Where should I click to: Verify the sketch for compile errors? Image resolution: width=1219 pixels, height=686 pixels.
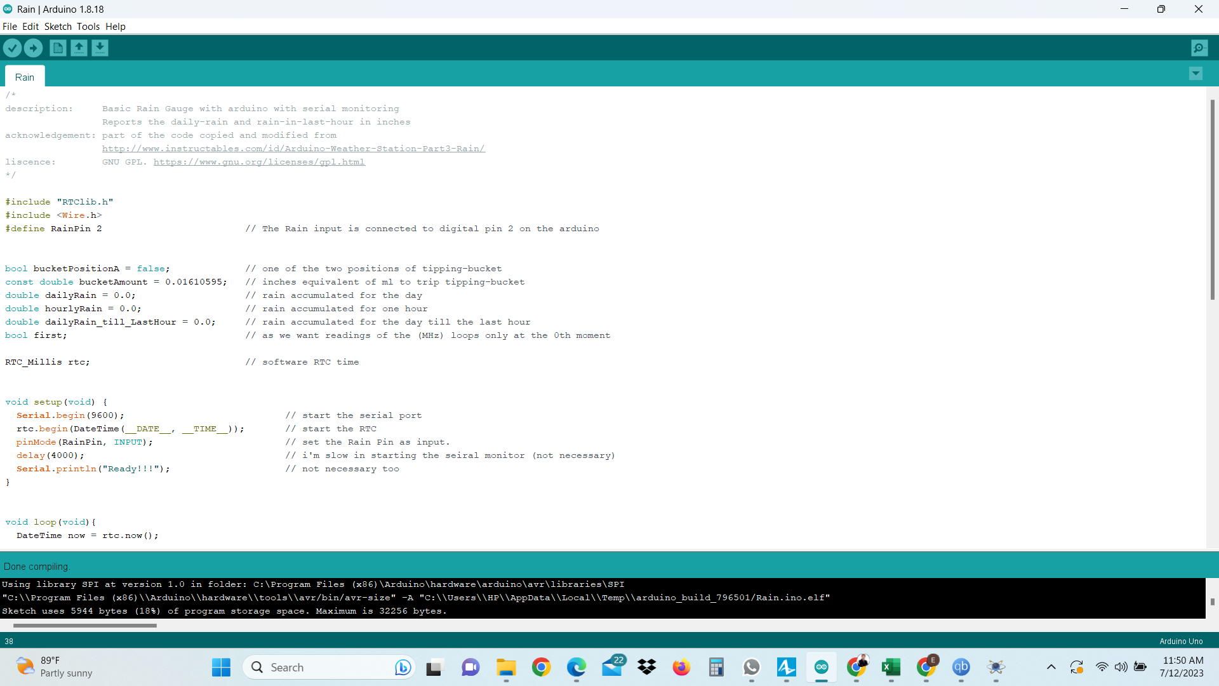click(x=12, y=48)
